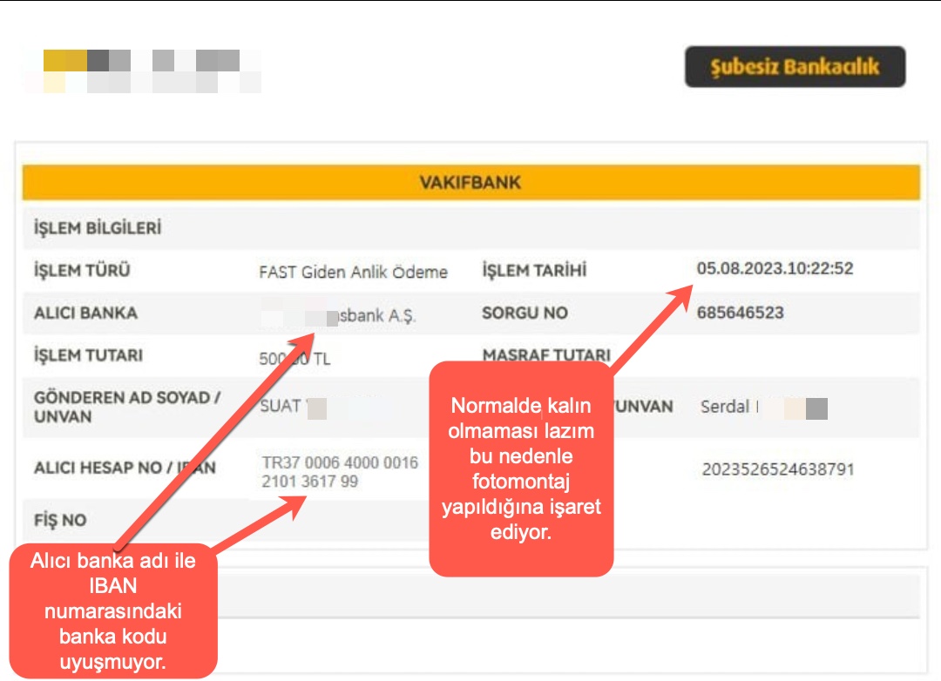The width and height of the screenshot is (941, 681).
Task: Select the reference number 202352652463 8791
Action: point(778,469)
